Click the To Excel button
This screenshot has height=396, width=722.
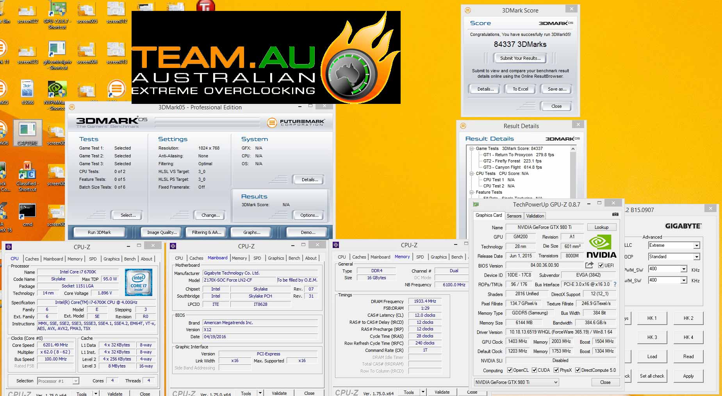[520, 89]
